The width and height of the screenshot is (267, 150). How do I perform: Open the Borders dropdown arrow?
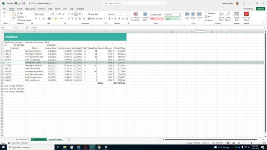[x=52, y=18]
